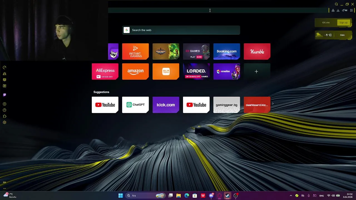Open OBS Studio from taskbar
The width and height of the screenshot is (356, 200).
(236, 196)
